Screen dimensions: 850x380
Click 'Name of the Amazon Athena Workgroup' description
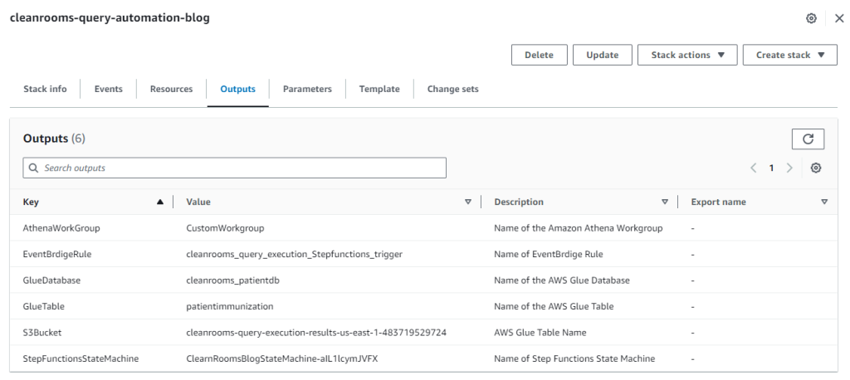pyautogui.click(x=578, y=228)
